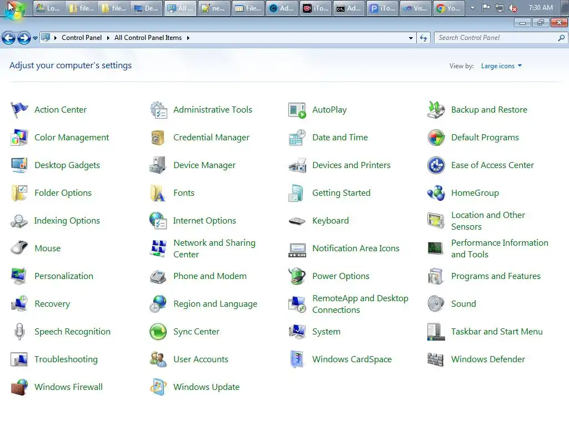Click the Folder Options icon
This screenshot has height=426, width=569.
coord(19,193)
